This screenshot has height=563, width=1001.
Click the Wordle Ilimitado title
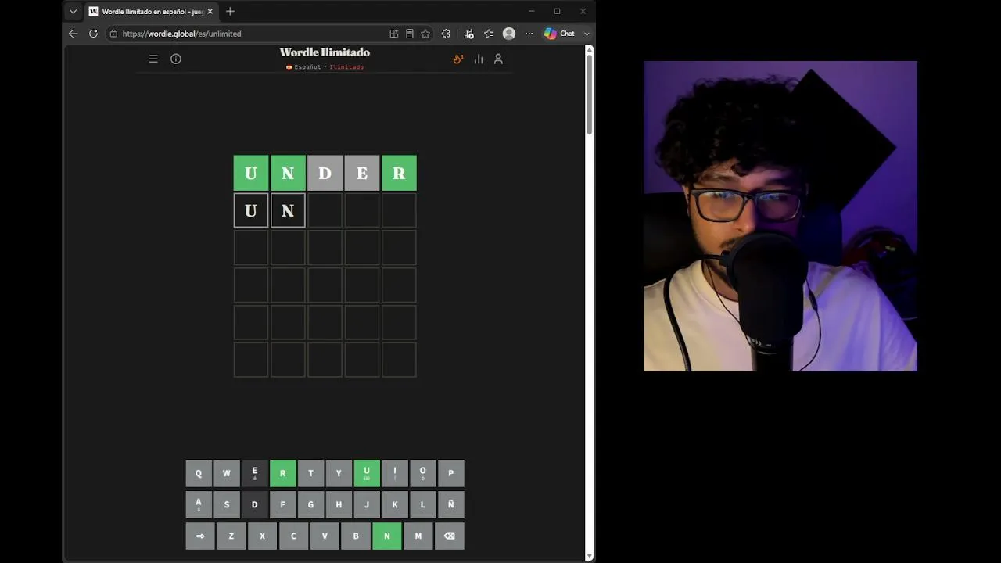(325, 52)
